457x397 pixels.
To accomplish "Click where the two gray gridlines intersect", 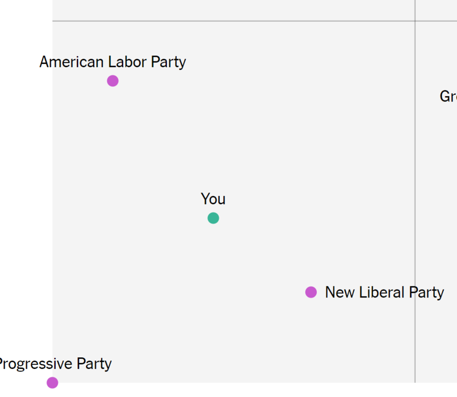I will point(415,21).
